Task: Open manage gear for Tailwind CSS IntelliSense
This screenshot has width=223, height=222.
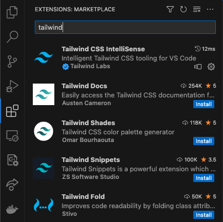Action: tap(211, 67)
